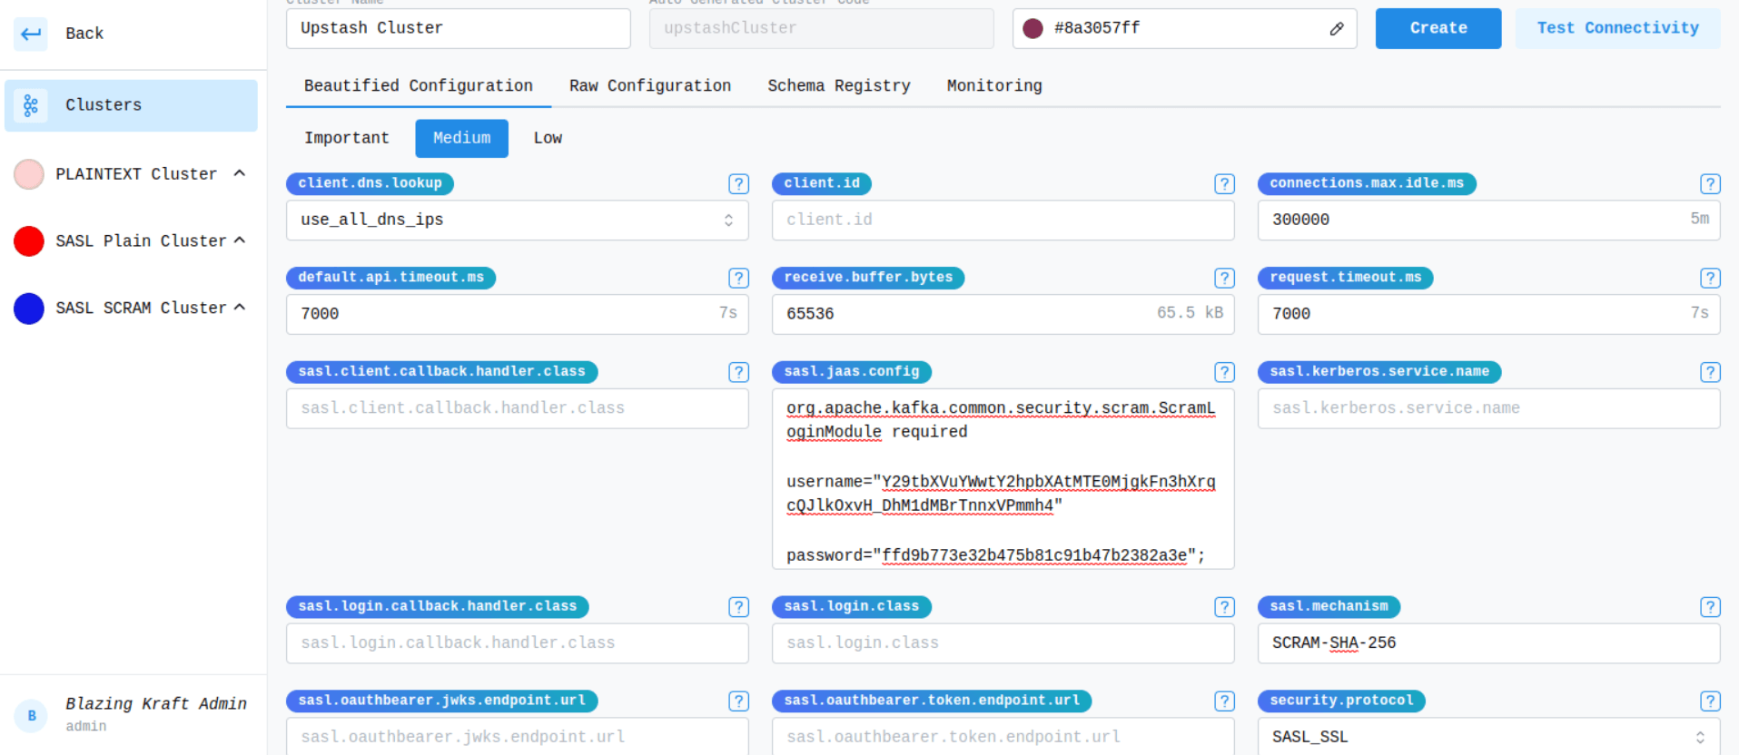Click the blue SASL SCRAM color dot
This screenshot has height=755, width=1739.
(29, 308)
